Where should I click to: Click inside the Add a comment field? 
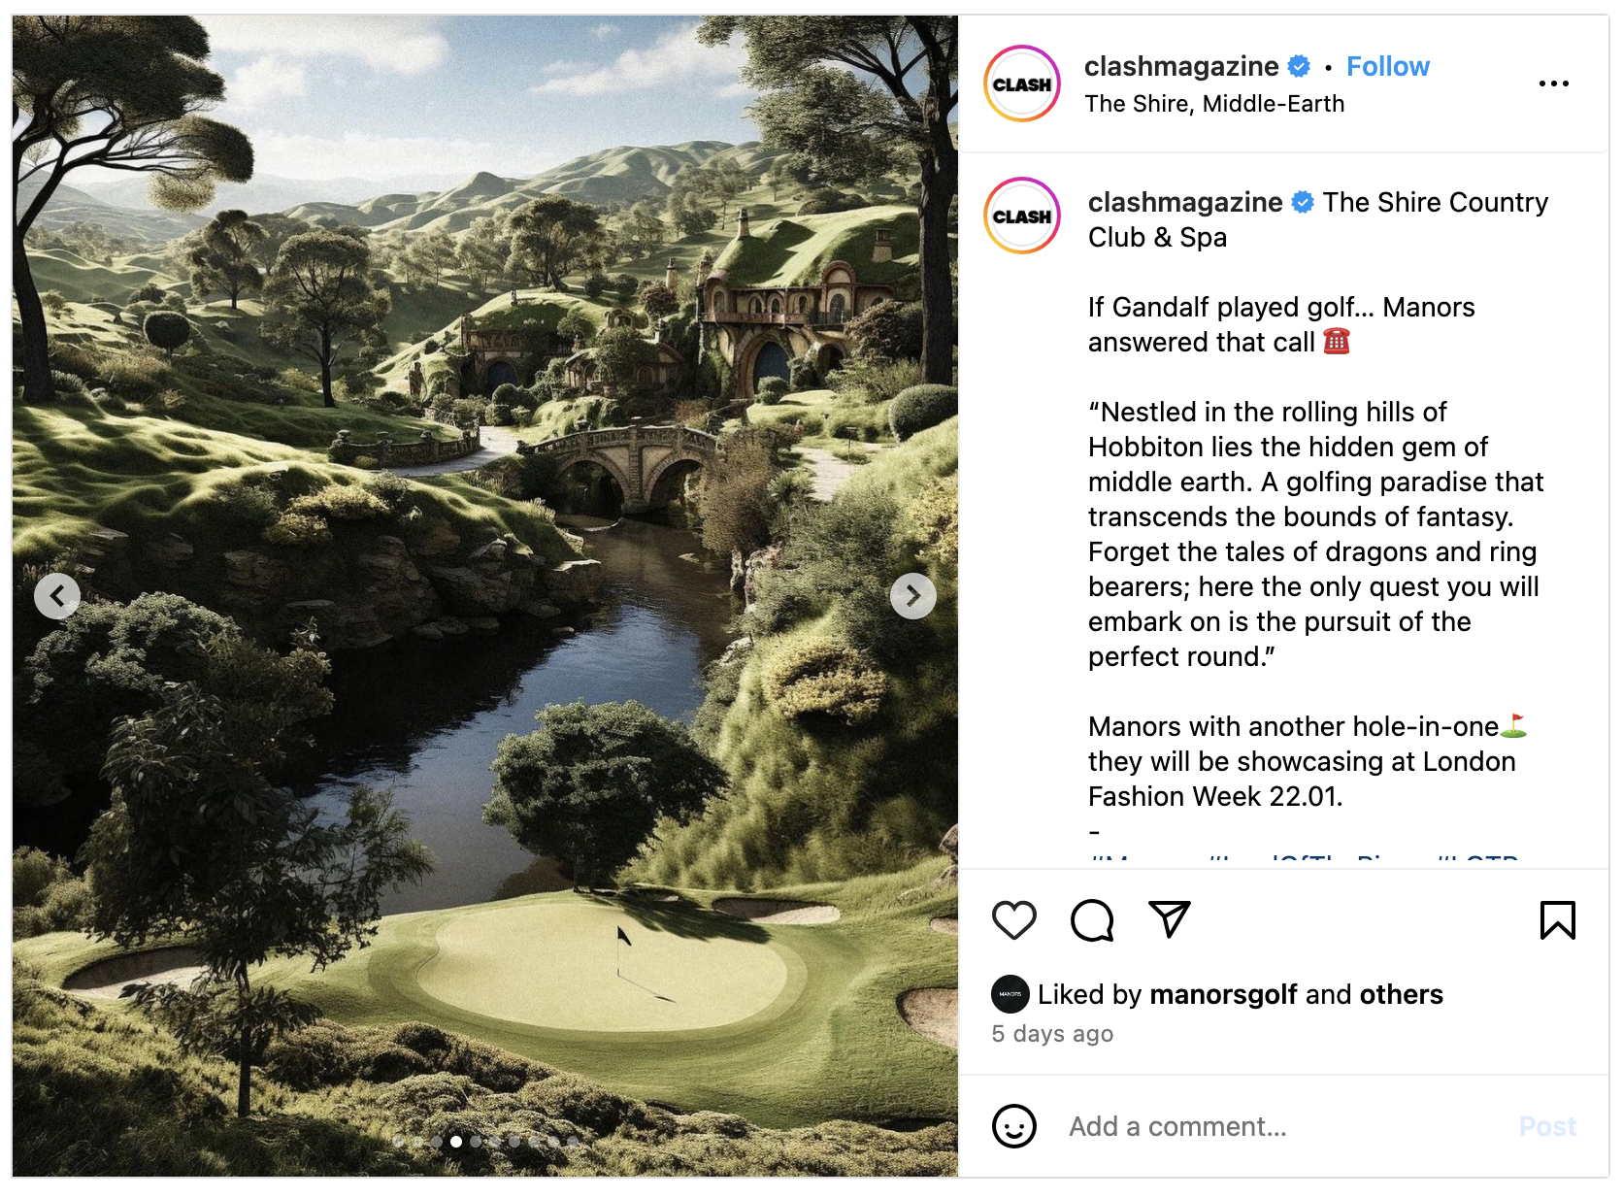tap(1281, 1126)
